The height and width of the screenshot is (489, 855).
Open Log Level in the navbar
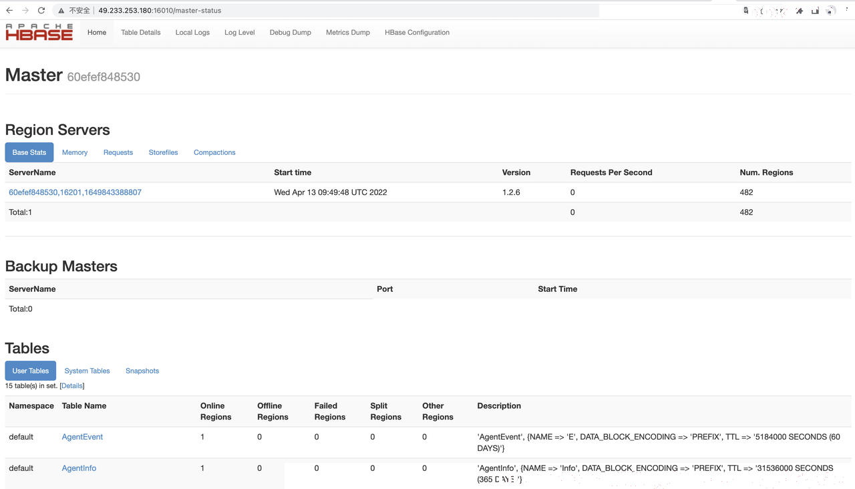tap(240, 33)
